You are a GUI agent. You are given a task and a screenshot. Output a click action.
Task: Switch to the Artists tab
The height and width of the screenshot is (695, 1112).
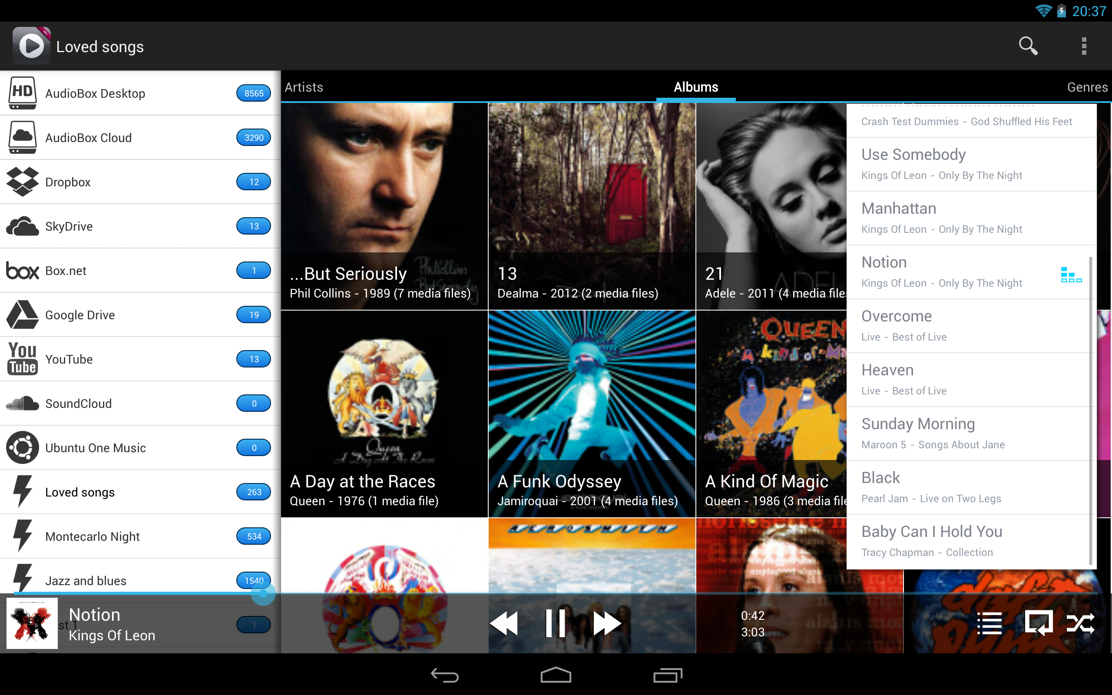304,87
